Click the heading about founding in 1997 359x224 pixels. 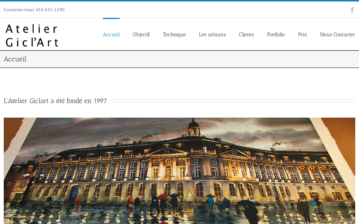point(55,101)
